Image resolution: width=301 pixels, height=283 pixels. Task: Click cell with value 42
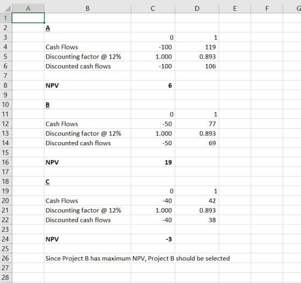pos(197,201)
